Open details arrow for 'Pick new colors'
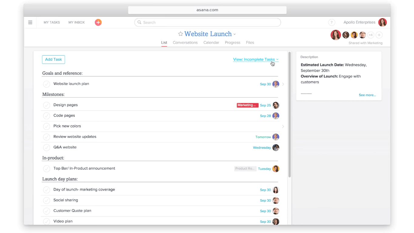 tap(283, 126)
